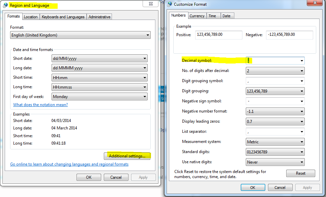The height and width of the screenshot is (197, 326).
Task: Click the Customize Format Apply button
Action: 307,187
